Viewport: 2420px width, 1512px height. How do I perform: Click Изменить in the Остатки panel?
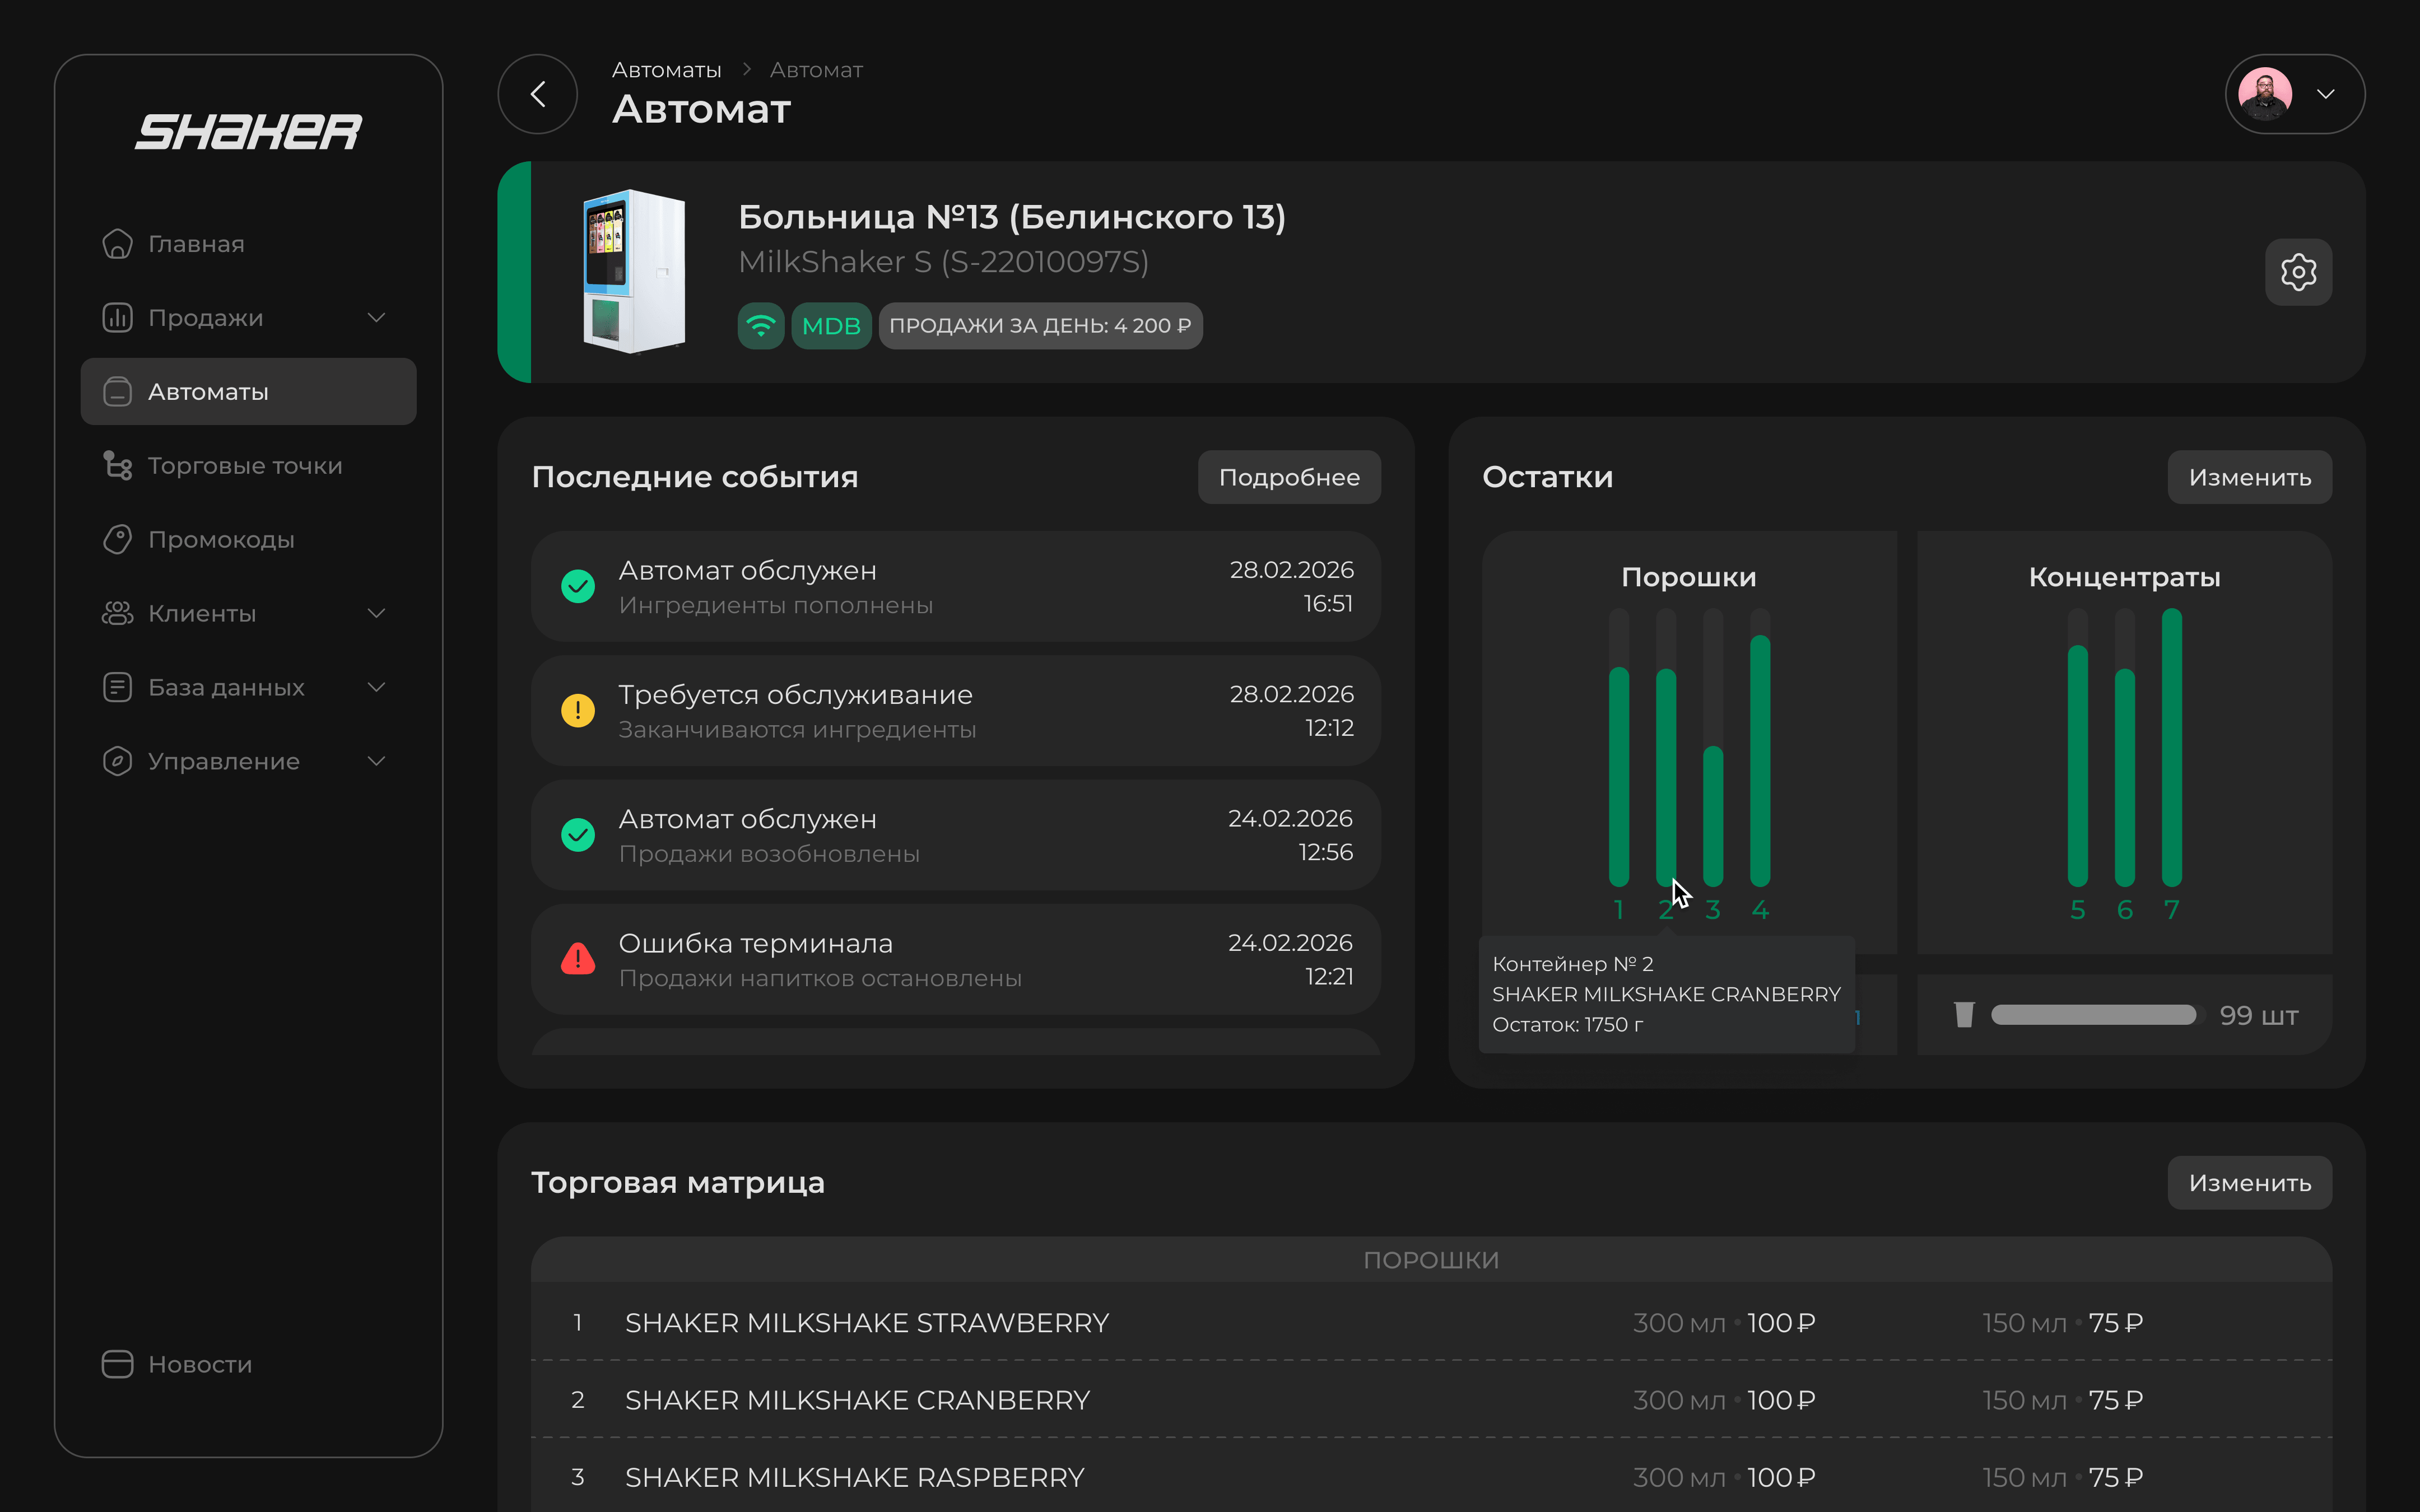[2249, 477]
